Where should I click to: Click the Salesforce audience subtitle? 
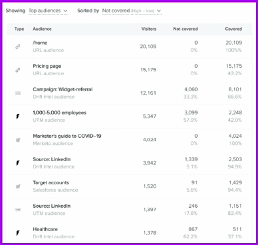tap(55, 190)
